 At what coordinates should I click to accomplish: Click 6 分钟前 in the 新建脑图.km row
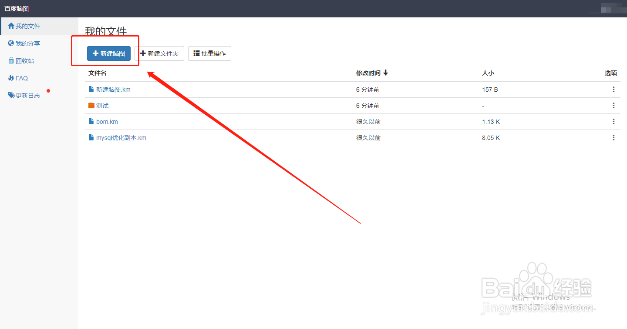tap(368, 90)
